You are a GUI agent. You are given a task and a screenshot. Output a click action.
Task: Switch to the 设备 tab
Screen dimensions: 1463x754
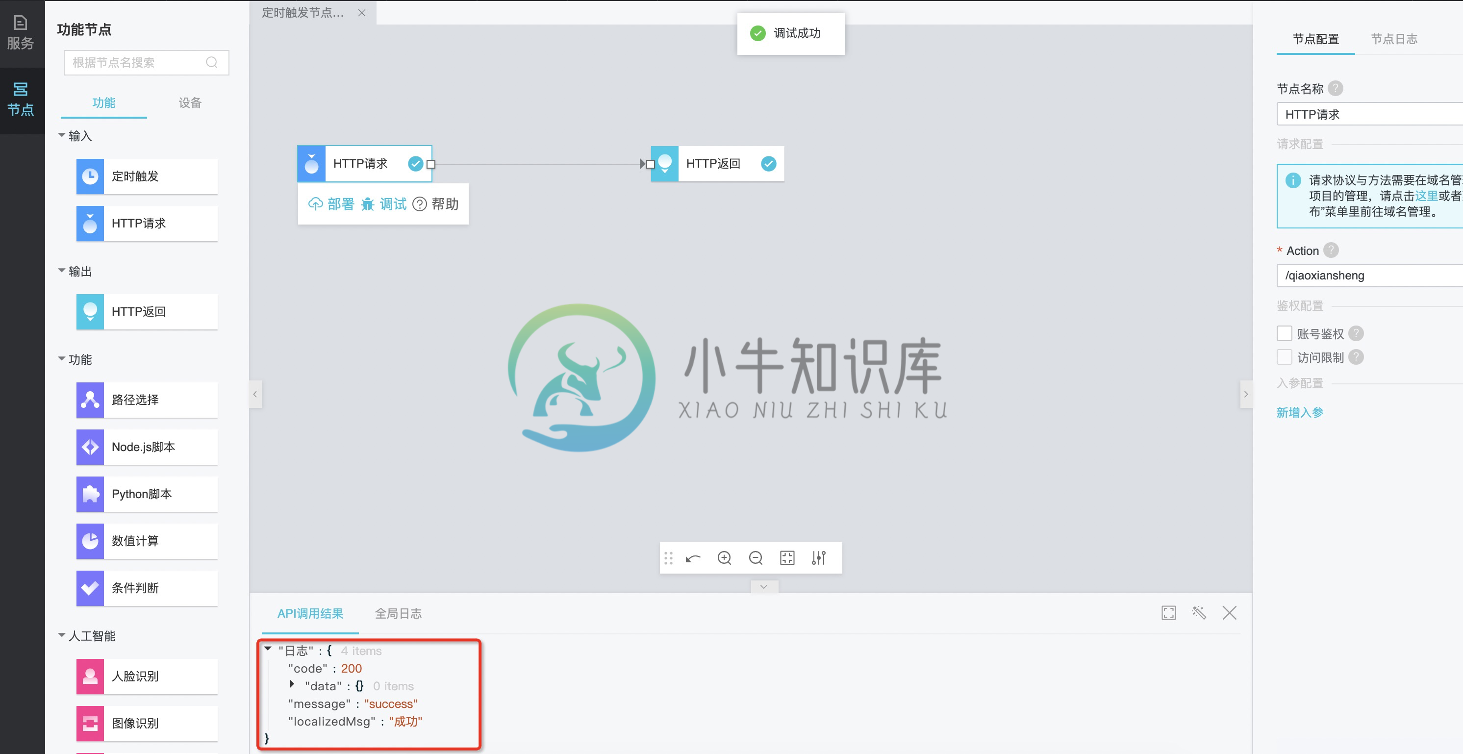pos(190,103)
